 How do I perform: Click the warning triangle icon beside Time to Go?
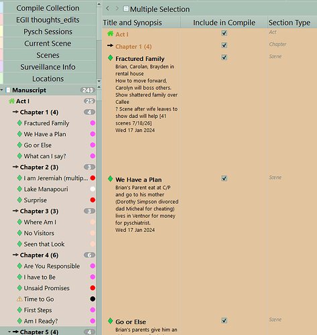(x=19, y=299)
